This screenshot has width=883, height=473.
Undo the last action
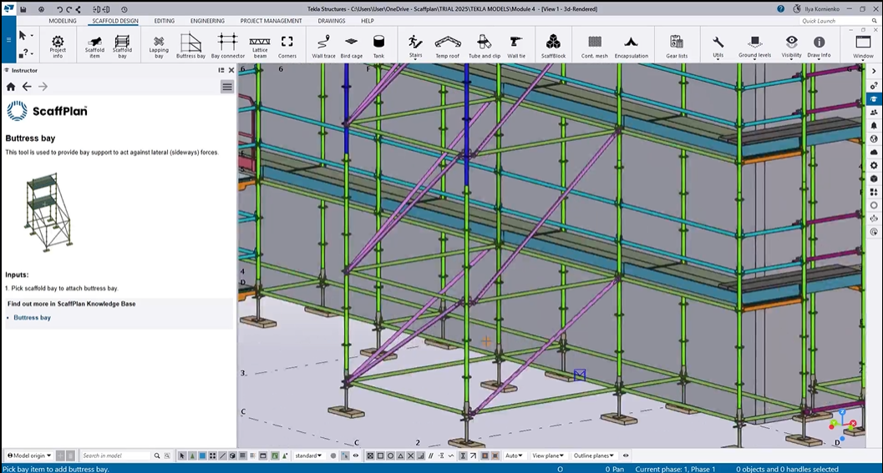click(59, 9)
